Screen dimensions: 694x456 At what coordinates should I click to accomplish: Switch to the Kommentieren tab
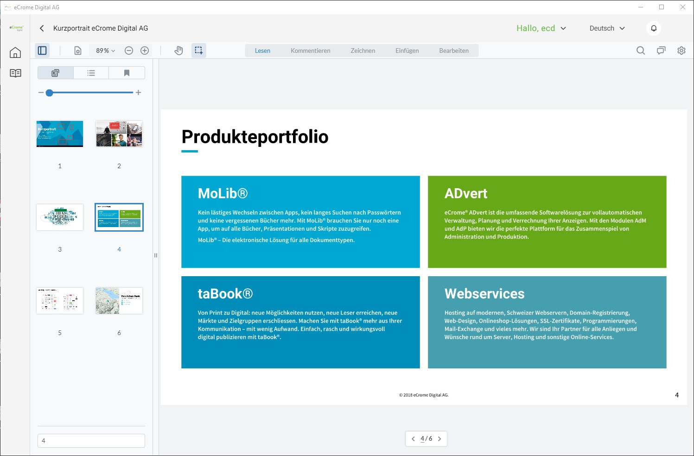pyautogui.click(x=311, y=51)
